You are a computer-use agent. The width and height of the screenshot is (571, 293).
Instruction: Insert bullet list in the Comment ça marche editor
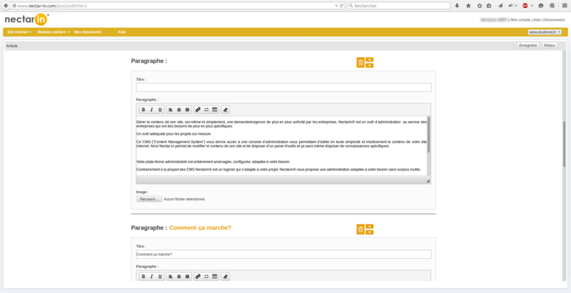206,277
